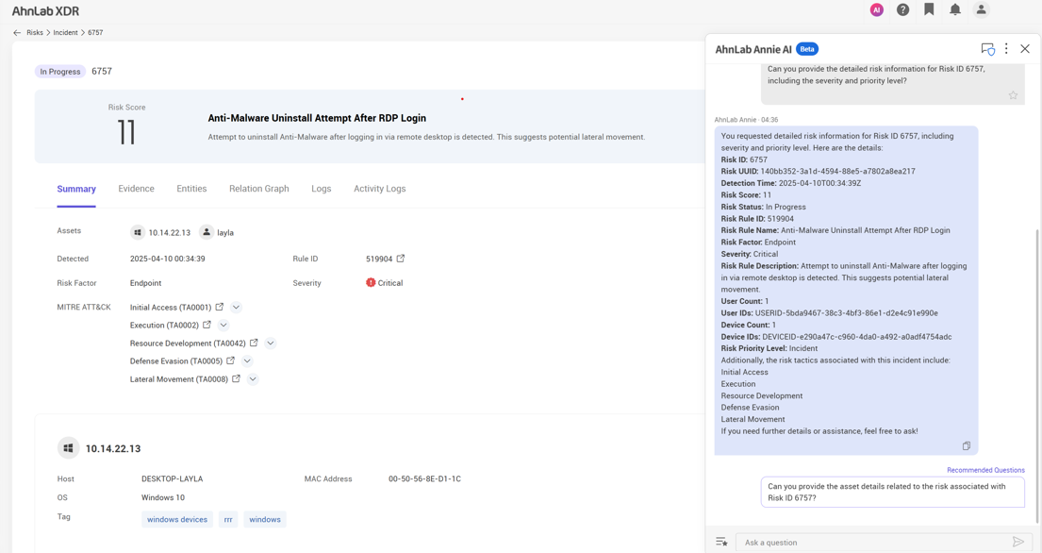Click the windows devices tag
This screenshot has height=553, width=1042.
176,519
